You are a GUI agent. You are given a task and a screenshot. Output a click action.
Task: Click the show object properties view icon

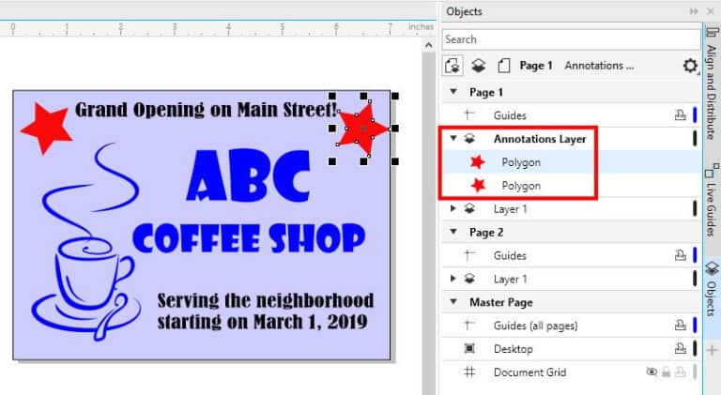coord(453,67)
